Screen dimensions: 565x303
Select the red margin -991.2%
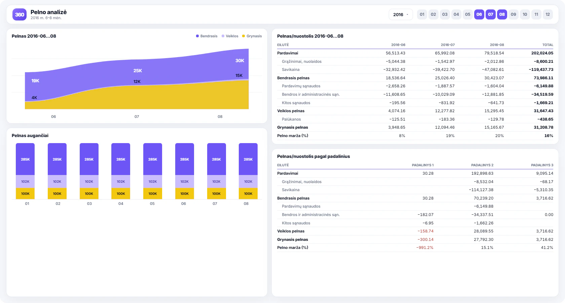pos(425,248)
